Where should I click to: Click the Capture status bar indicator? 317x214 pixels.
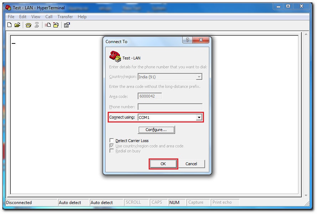pos(196,202)
